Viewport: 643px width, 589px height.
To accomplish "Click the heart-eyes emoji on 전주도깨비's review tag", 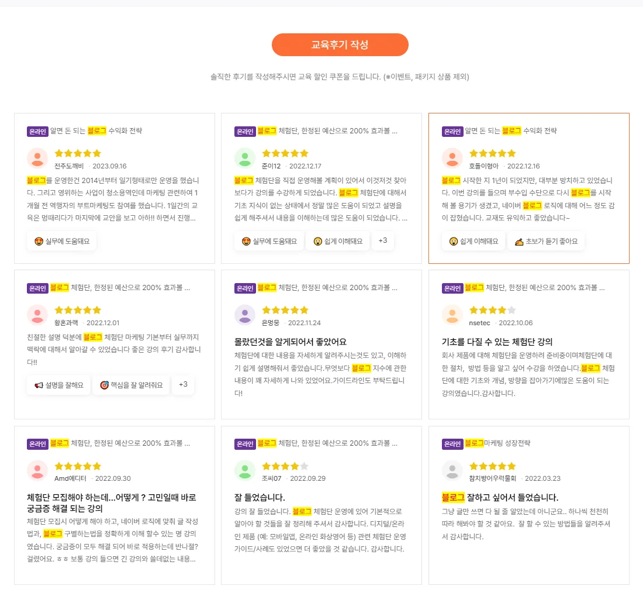I will pos(36,240).
